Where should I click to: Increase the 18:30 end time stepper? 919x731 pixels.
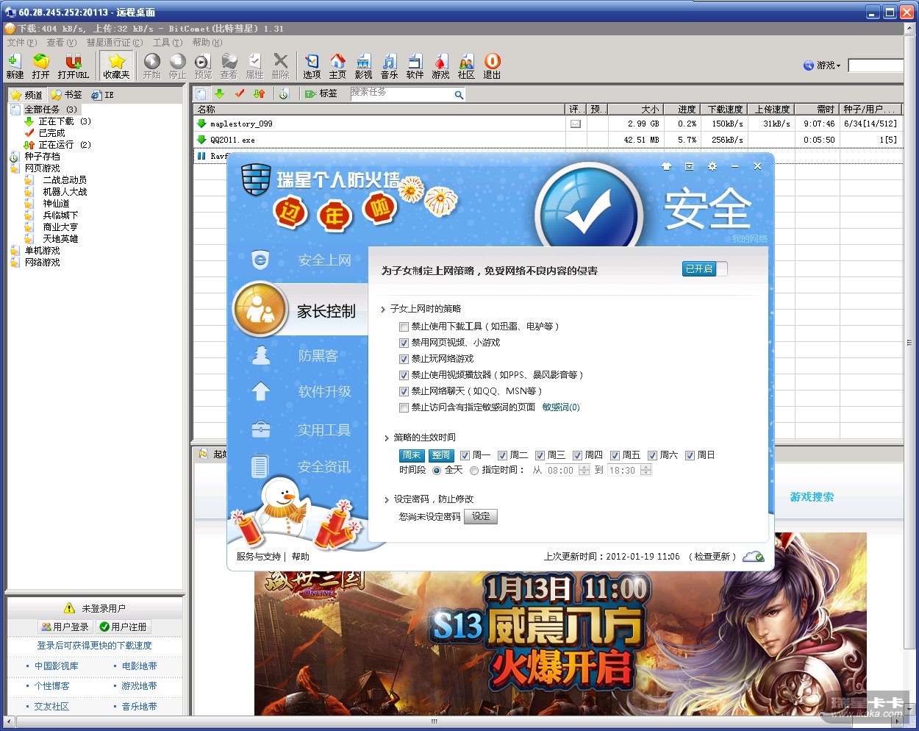(646, 468)
